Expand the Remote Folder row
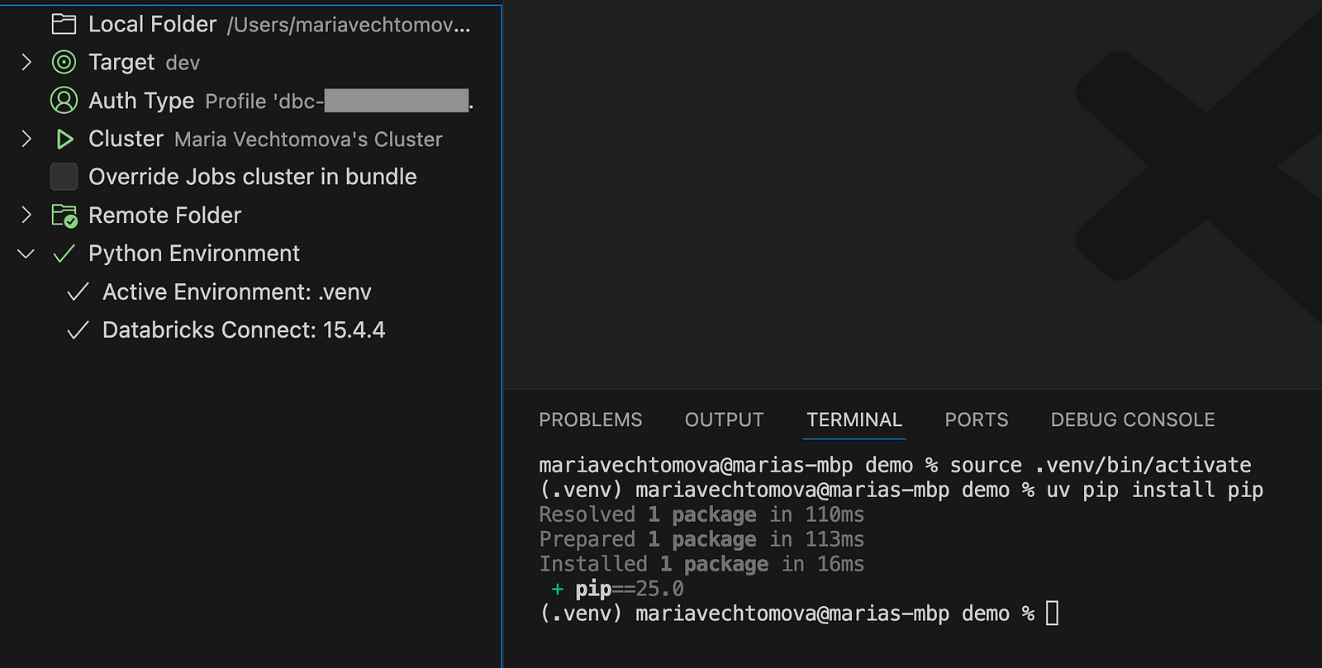 click(x=26, y=215)
